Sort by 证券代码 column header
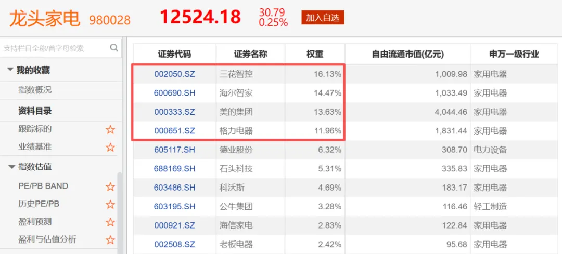Image resolution: width=562 pixels, height=254 pixels. tap(174, 54)
